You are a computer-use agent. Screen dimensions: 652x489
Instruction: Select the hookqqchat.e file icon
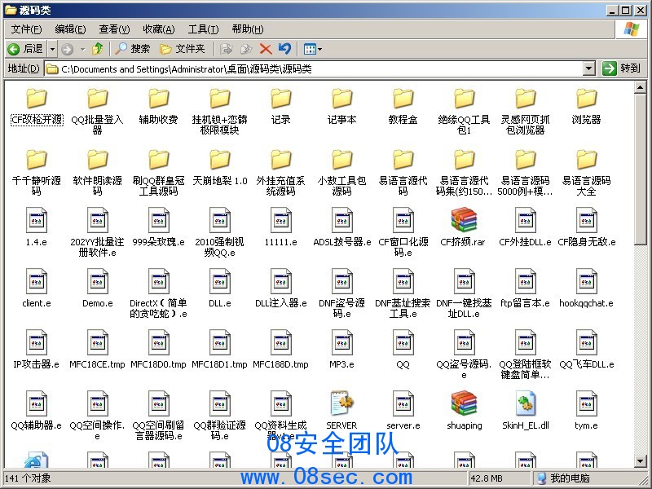tap(586, 281)
